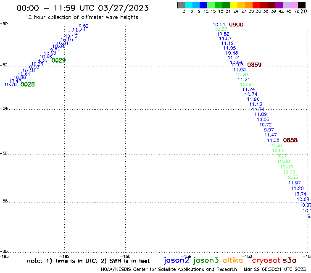Click the 11.21 wave height value
Screen dimensions: 311x273
(x=244, y=79)
